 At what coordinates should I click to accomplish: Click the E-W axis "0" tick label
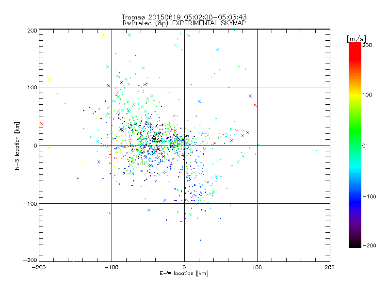click(x=184, y=267)
